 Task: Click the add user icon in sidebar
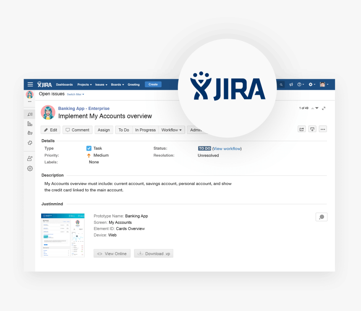30,158
